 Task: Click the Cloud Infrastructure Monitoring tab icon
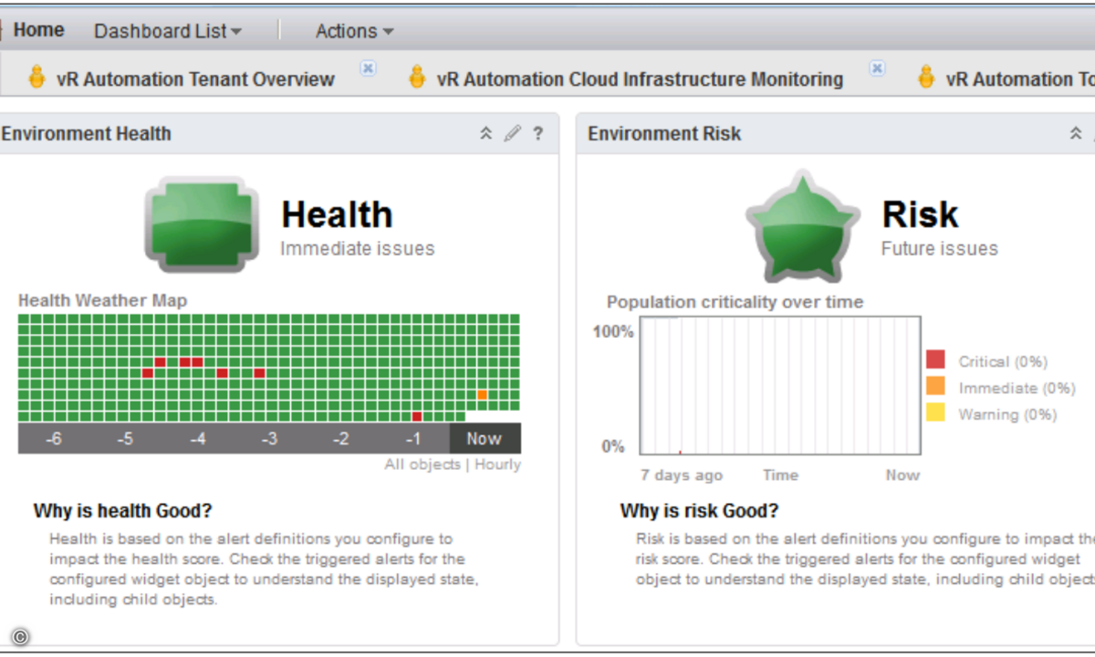[x=417, y=78]
